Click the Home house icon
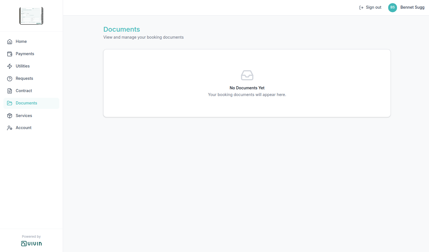This screenshot has height=252, width=429. (10, 42)
